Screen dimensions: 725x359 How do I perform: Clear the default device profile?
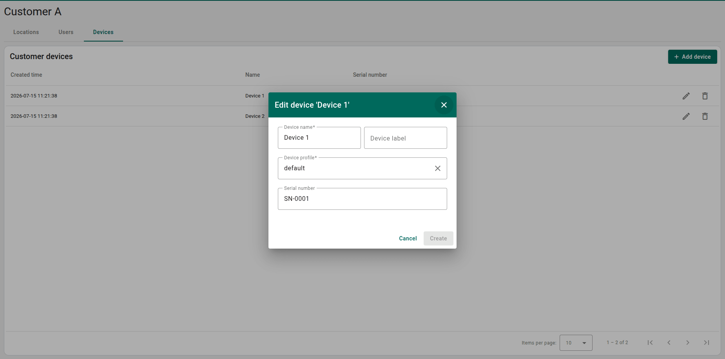click(438, 168)
